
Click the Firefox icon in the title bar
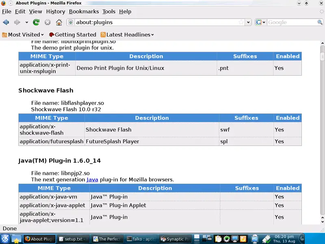3,3
